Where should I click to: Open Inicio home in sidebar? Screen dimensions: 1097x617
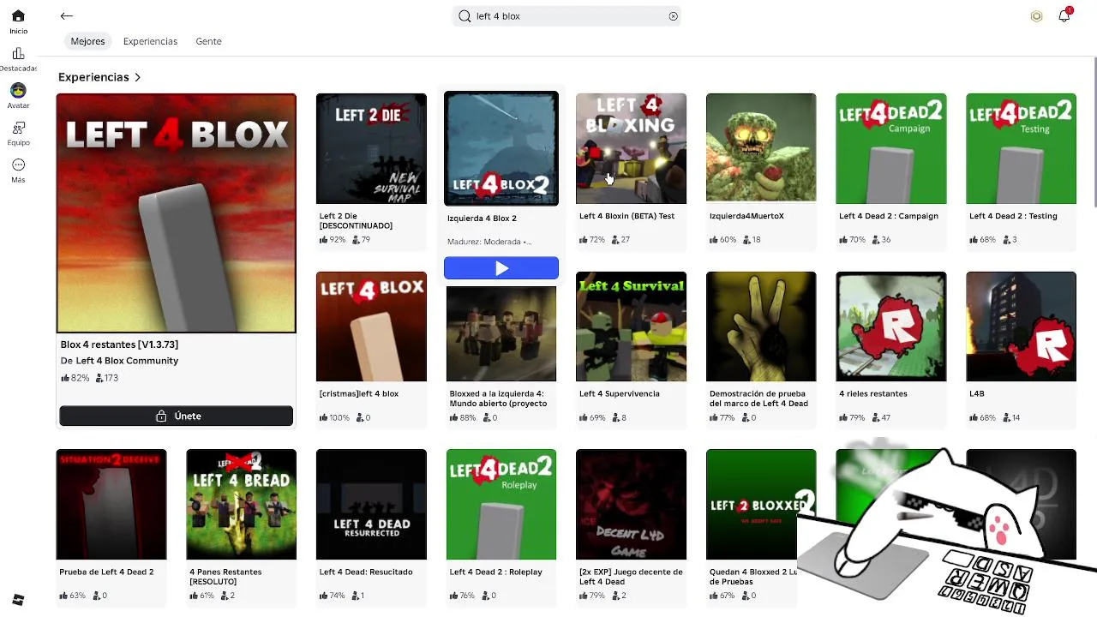tap(18, 22)
